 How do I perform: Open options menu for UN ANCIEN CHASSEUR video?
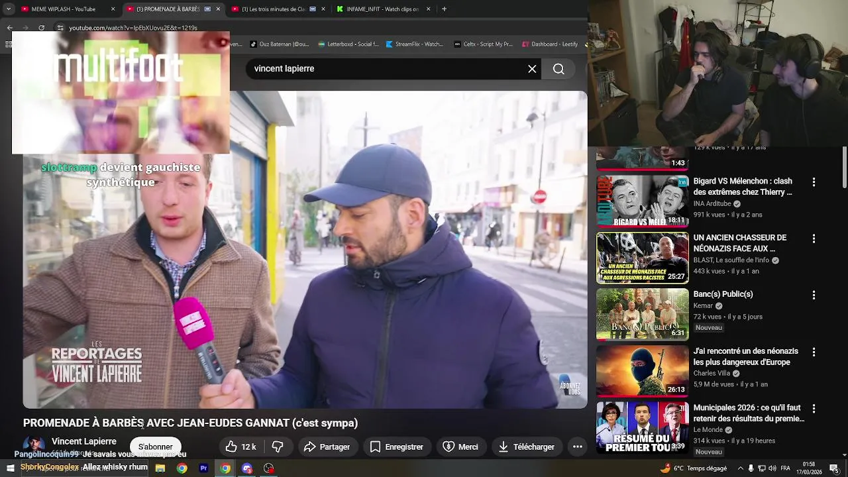coord(814,238)
